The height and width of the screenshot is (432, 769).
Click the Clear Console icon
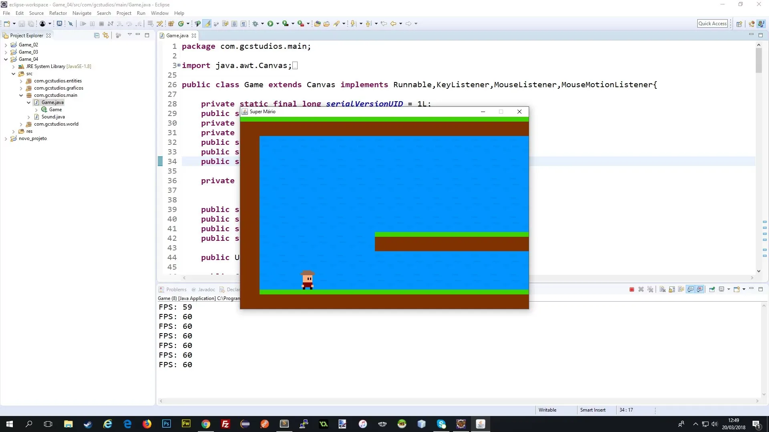pos(662,289)
